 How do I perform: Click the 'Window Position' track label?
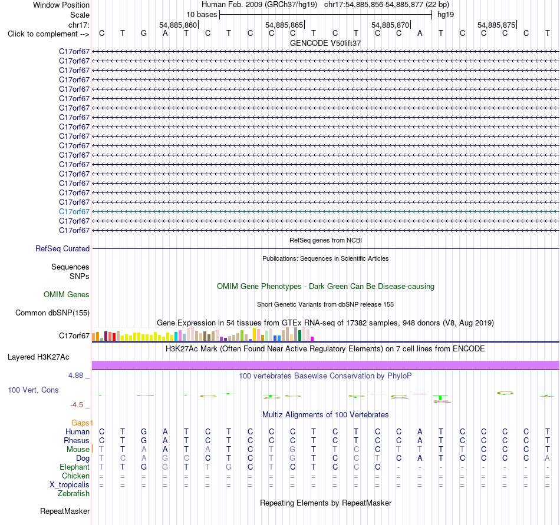[x=61, y=5]
